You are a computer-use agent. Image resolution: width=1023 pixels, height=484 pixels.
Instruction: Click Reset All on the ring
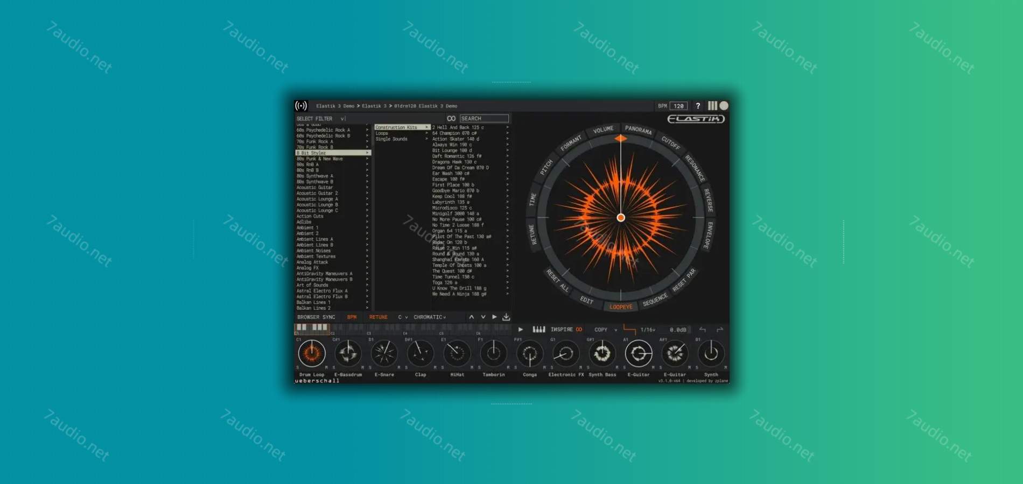pos(557,281)
